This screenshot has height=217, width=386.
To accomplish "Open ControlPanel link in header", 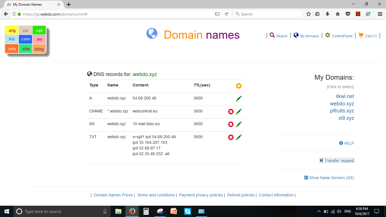I will (x=342, y=36).
